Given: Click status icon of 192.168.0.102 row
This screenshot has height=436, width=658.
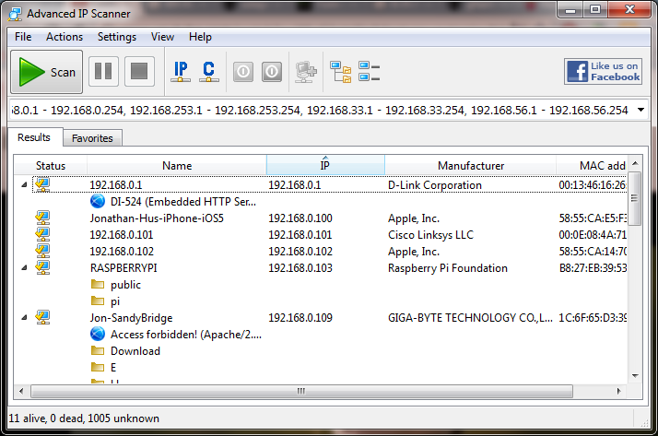Looking at the screenshot, I should click(x=42, y=251).
